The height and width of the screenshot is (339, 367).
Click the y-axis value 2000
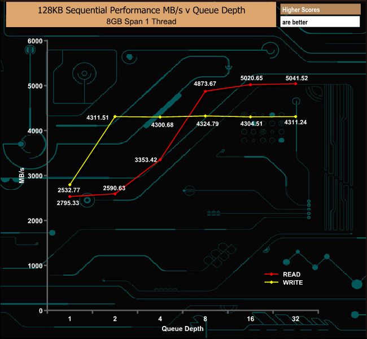(x=35, y=221)
